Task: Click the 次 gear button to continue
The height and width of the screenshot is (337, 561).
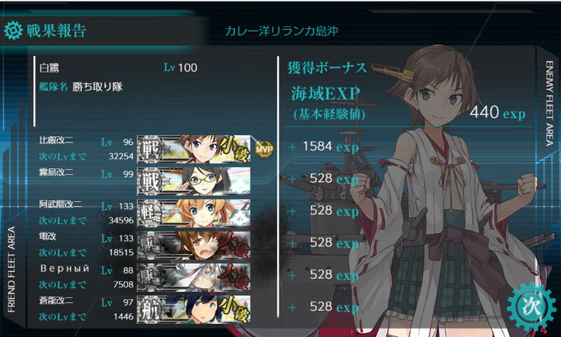Action: tap(531, 307)
